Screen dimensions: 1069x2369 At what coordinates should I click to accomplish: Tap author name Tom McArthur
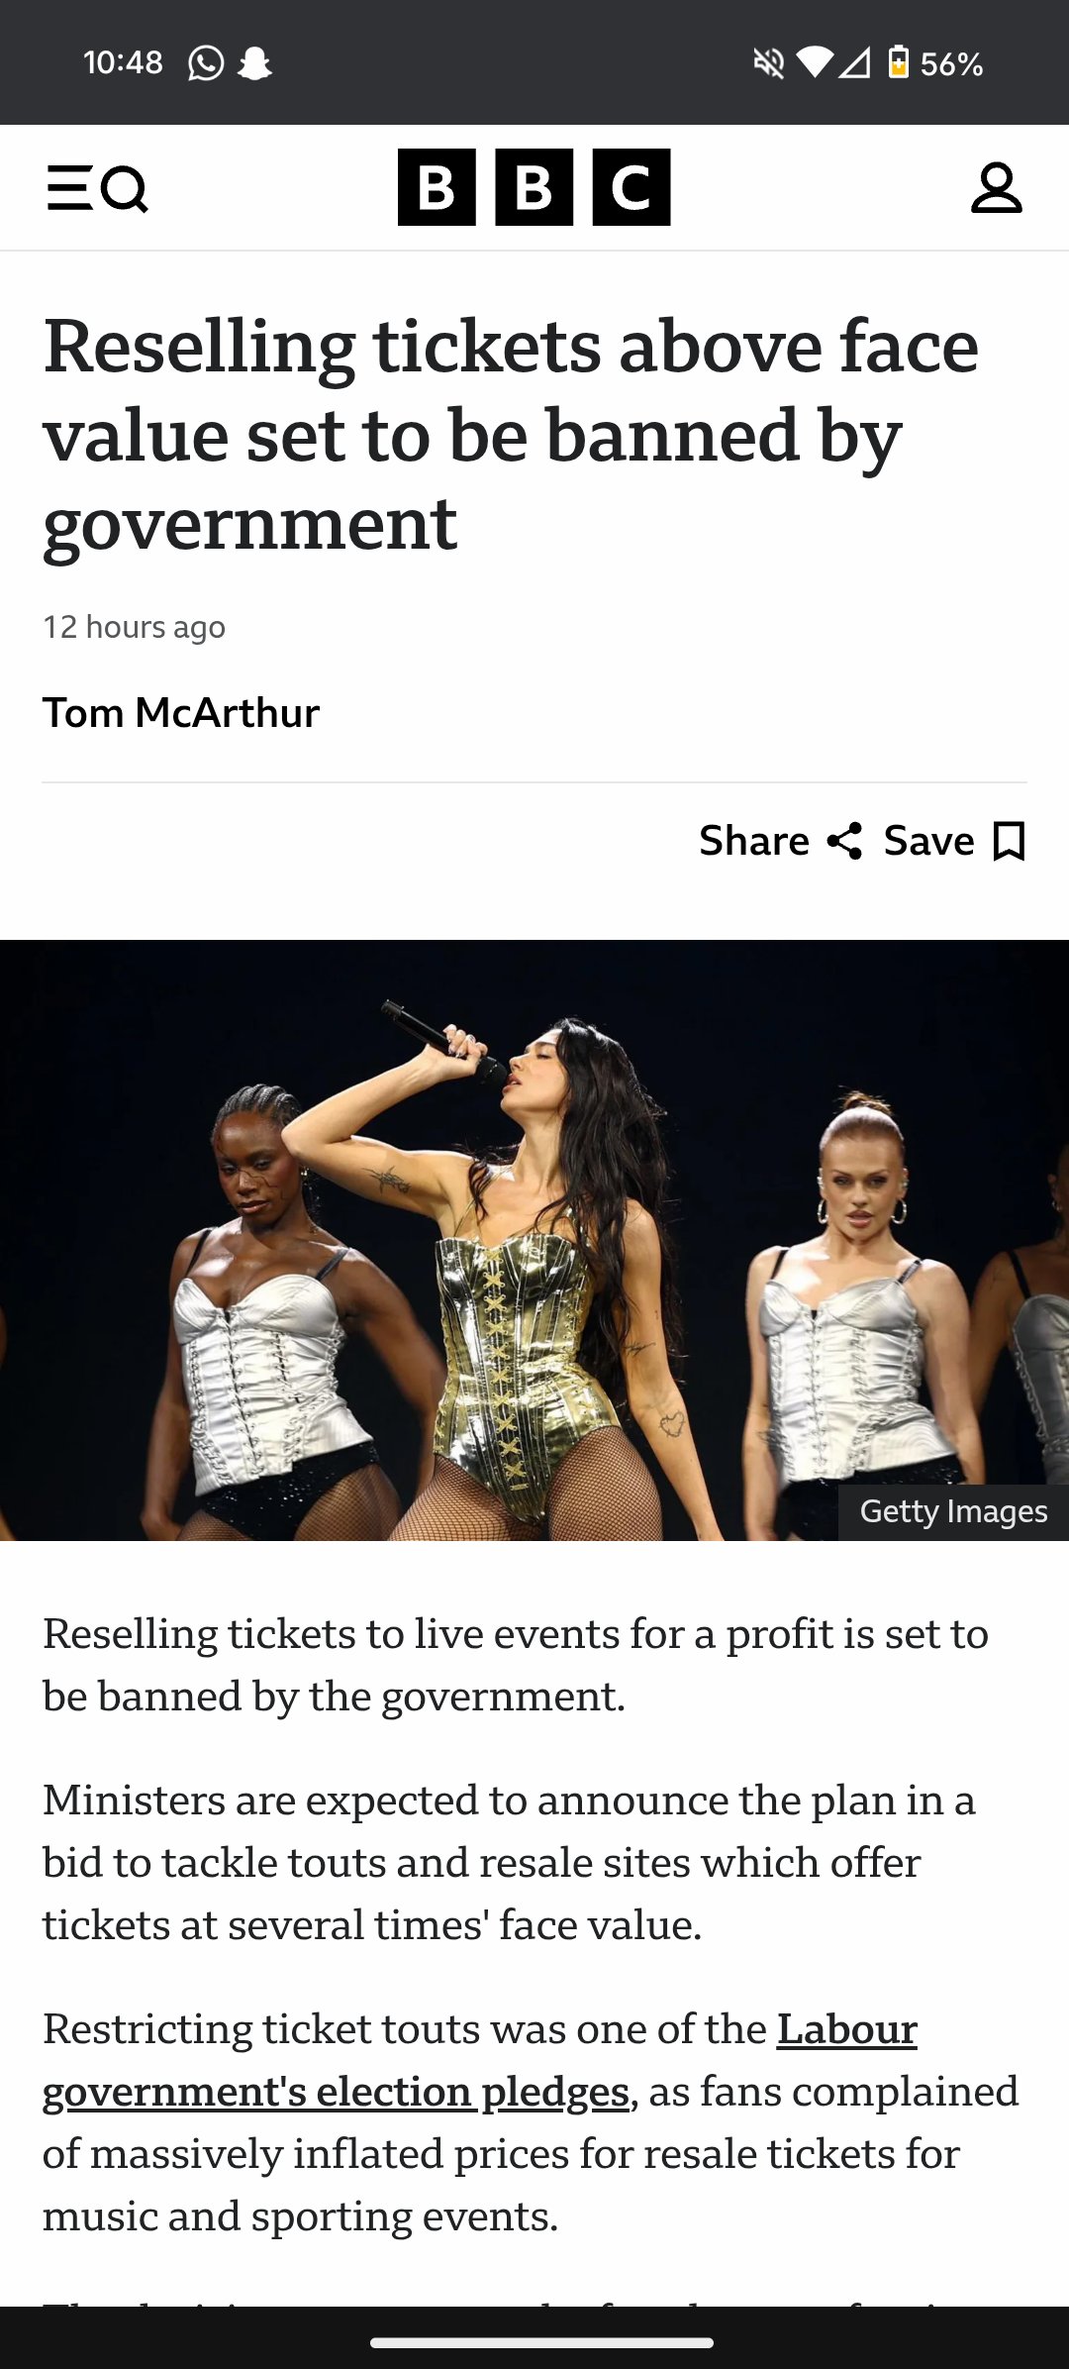pos(181,713)
